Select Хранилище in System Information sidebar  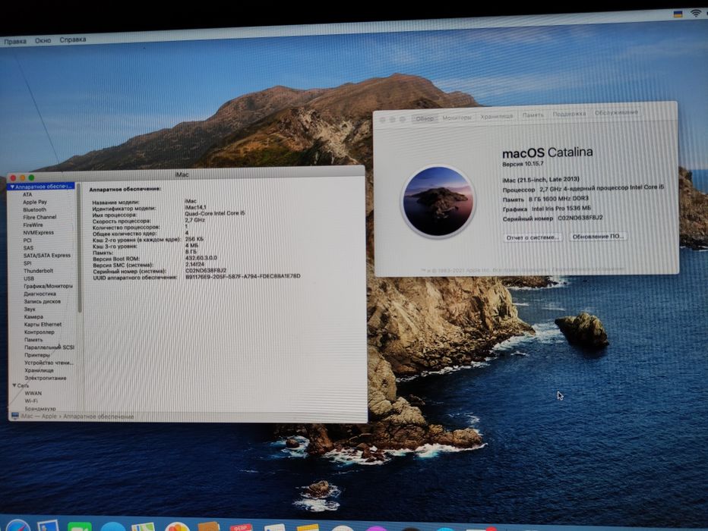point(39,370)
